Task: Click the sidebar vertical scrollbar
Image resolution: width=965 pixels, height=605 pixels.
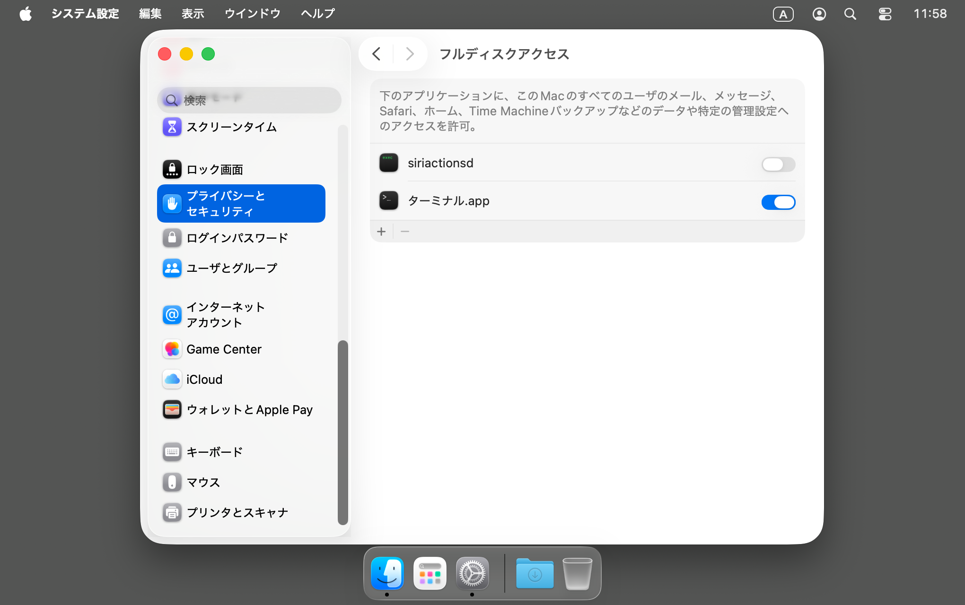Action: click(x=342, y=432)
